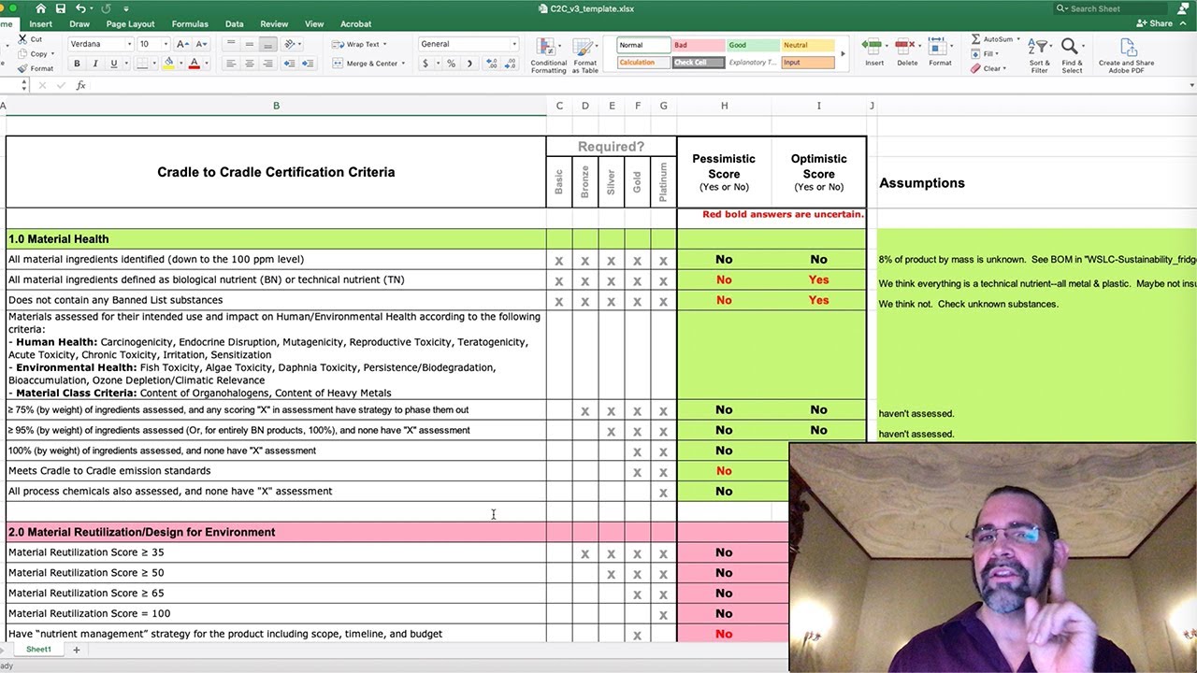This screenshot has height=673, width=1197.
Task: Click the Share button
Action: click(x=1154, y=23)
